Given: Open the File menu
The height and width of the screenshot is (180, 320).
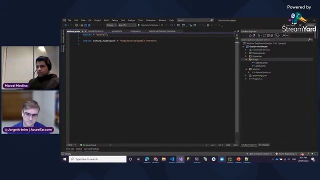Looking at the screenshot, I should coord(69,20).
